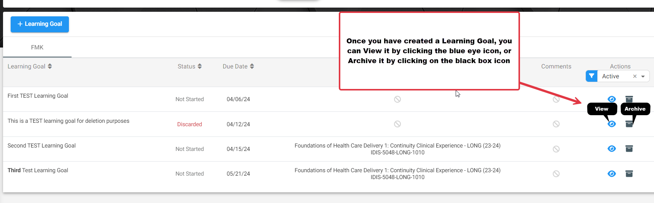Click the comments icon for First TEST Learning Goal
The image size is (654, 203).
[x=556, y=99]
